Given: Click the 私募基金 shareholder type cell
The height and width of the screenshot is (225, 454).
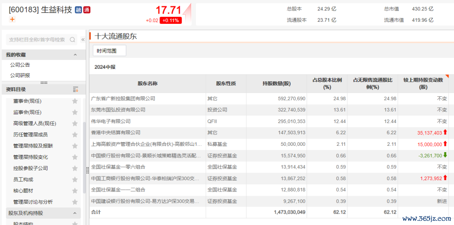Looking at the screenshot, I should pyautogui.click(x=217, y=144).
